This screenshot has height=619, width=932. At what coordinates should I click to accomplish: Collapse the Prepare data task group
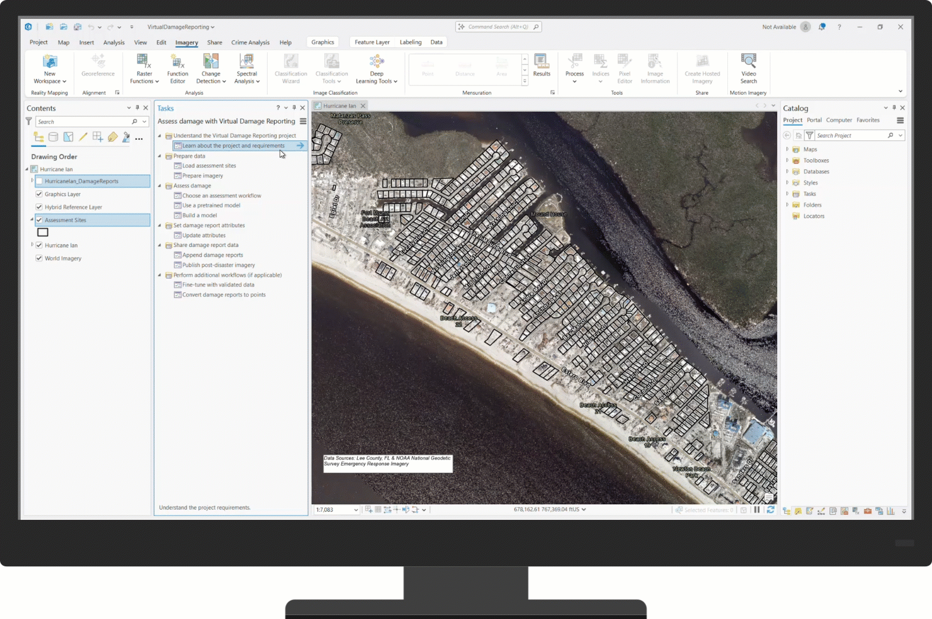(160, 156)
